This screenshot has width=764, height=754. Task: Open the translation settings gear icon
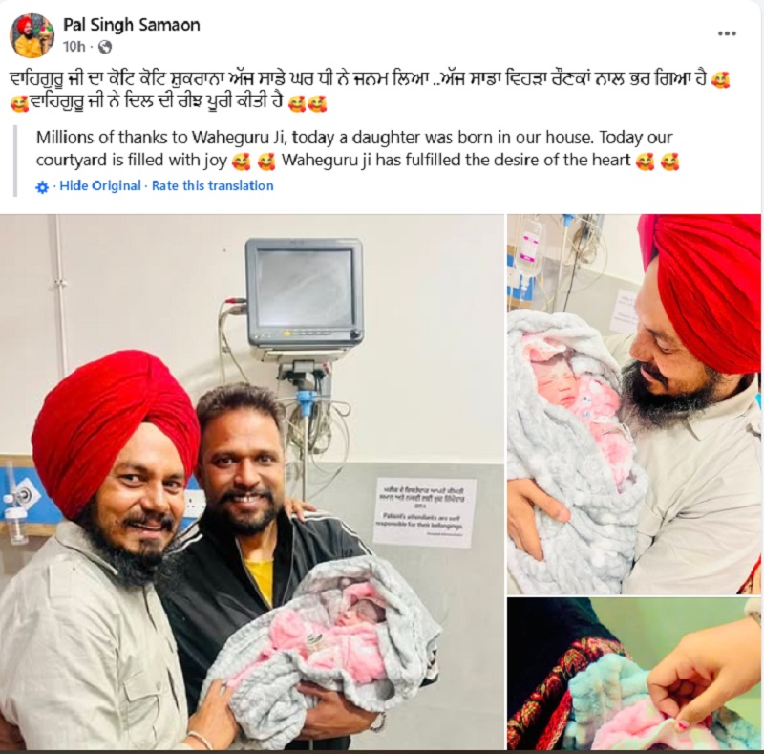(x=42, y=186)
